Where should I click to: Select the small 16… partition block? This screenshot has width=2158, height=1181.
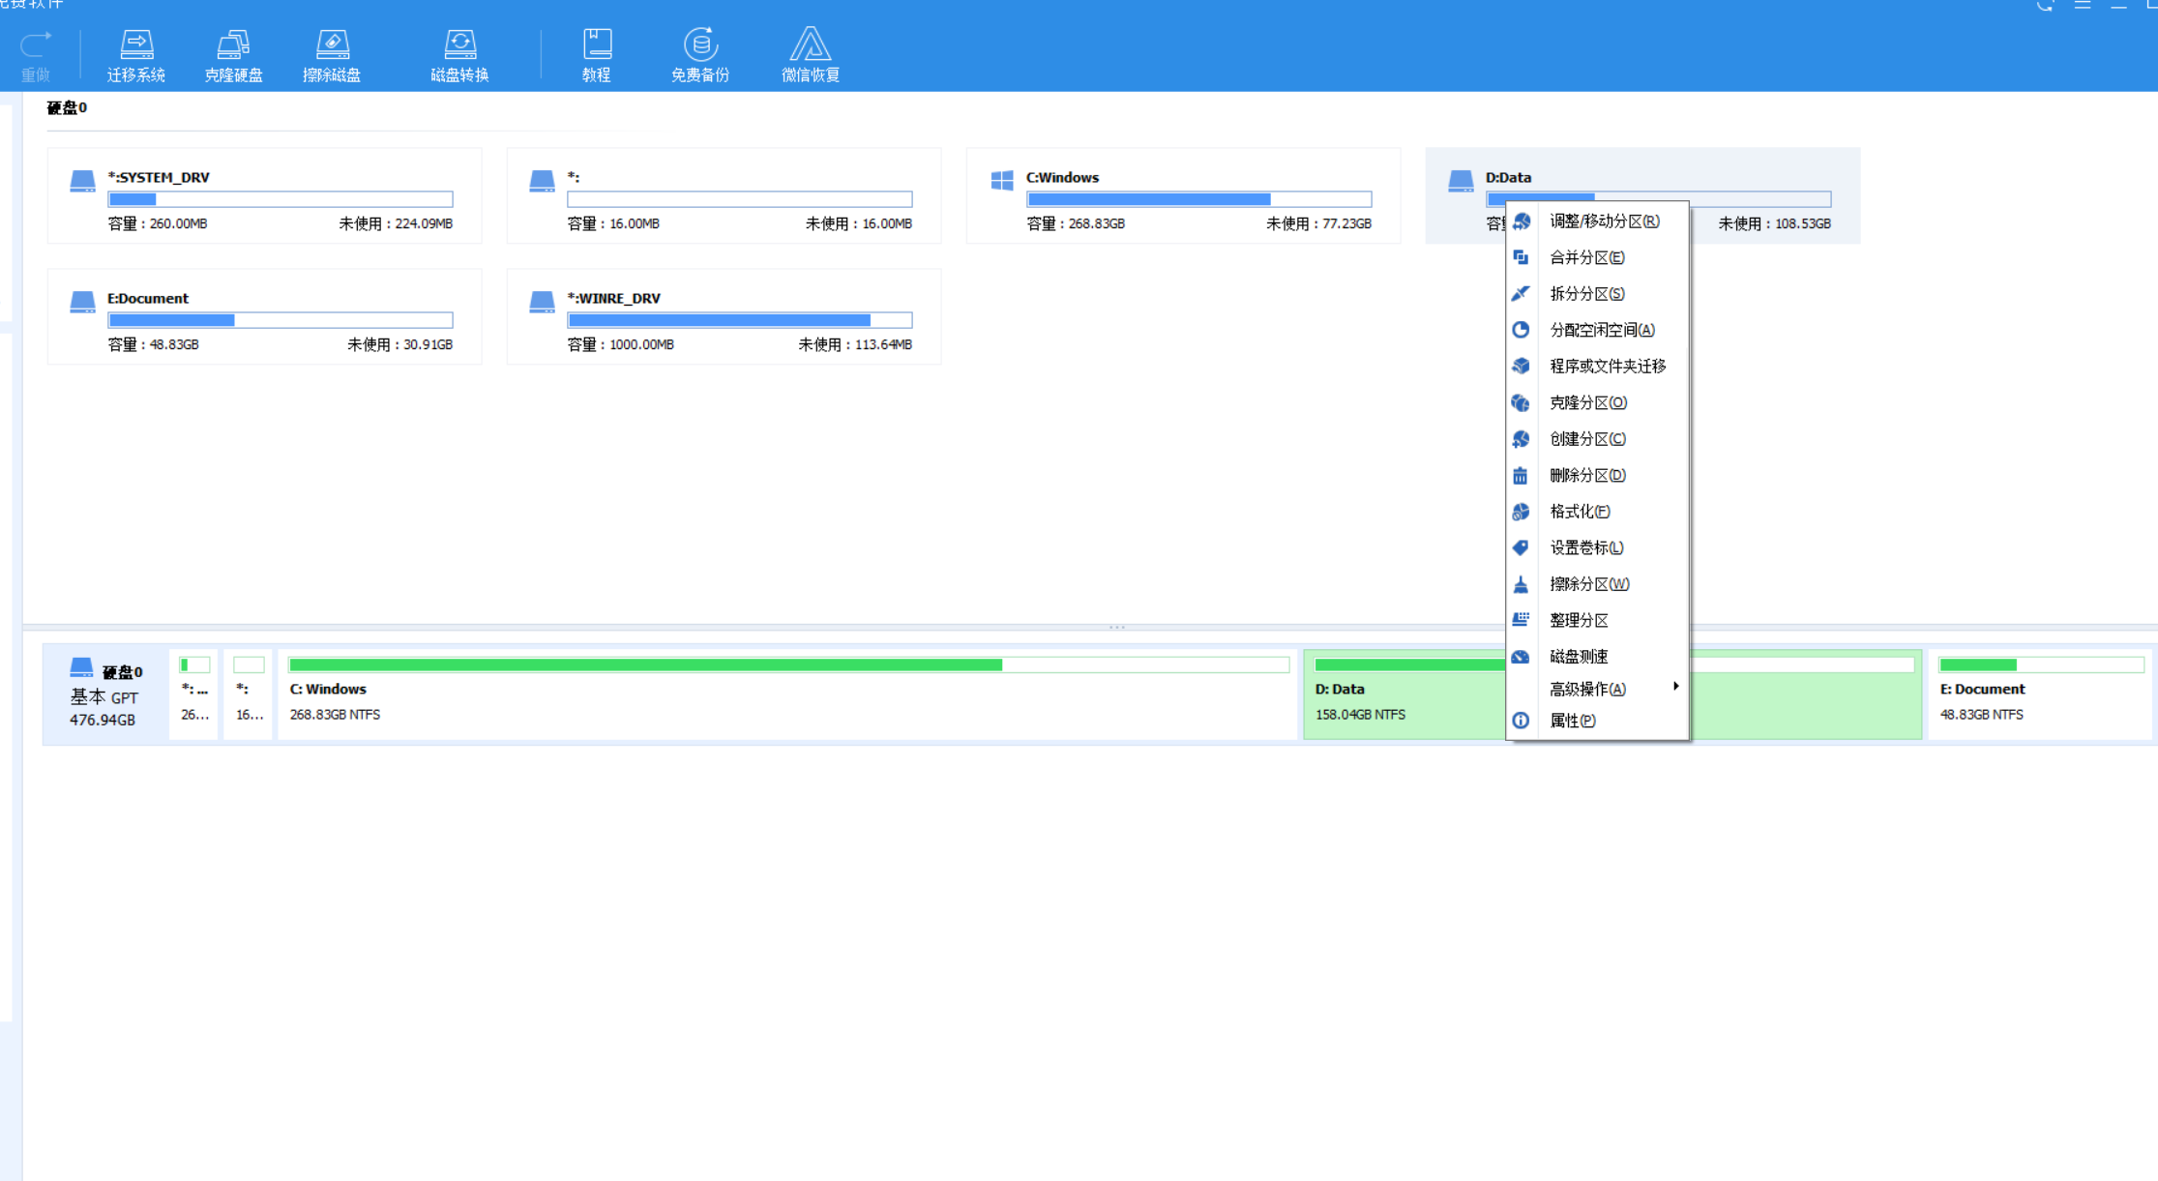pos(249,694)
